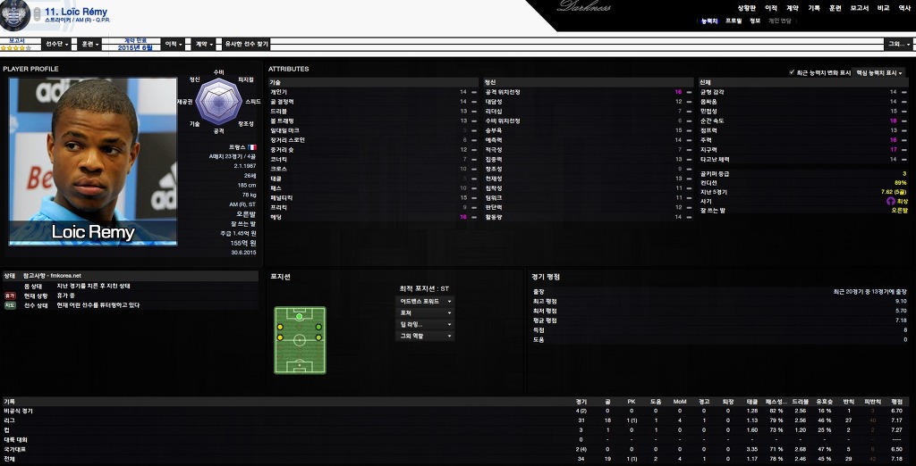Open the 보고서 tab in top menu
This screenshot has width=916, height=466.
pos(860,8)
